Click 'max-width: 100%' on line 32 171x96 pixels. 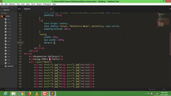(53, 40)
